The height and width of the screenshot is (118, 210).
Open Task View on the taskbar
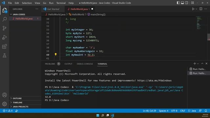[x=108, y=115]
